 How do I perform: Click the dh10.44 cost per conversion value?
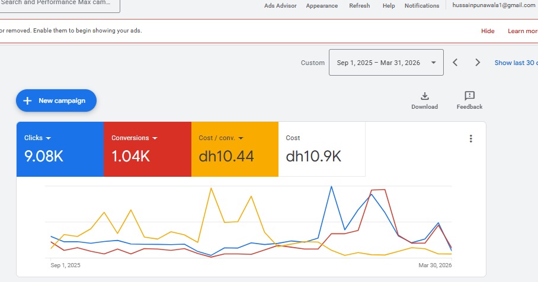226,157
